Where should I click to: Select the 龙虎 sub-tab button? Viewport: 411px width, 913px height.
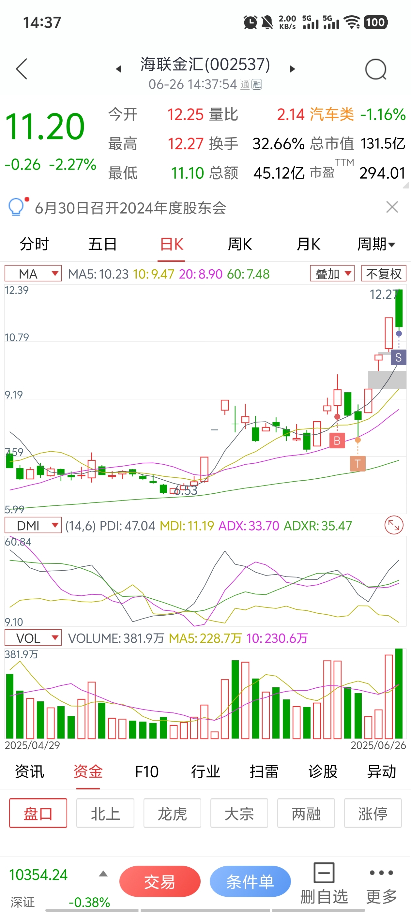click(172, 814)
